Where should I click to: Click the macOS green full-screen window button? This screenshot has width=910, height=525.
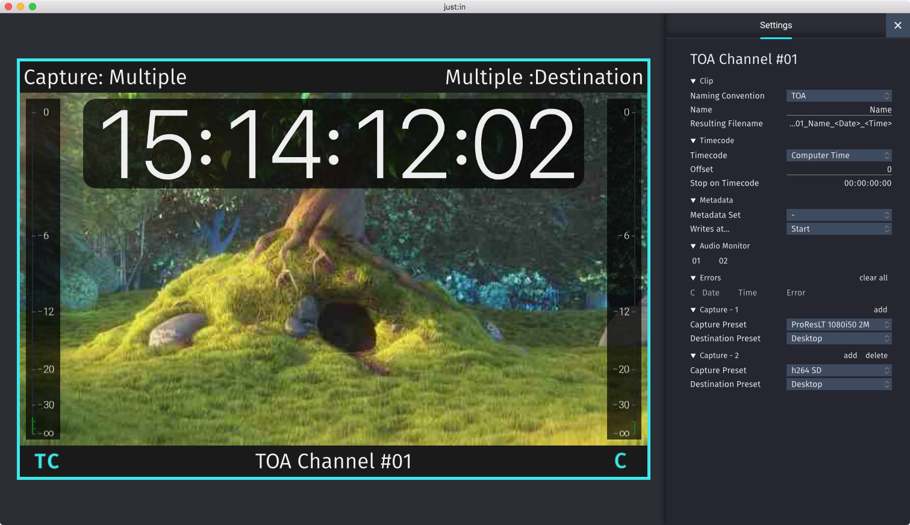[33, 7]
